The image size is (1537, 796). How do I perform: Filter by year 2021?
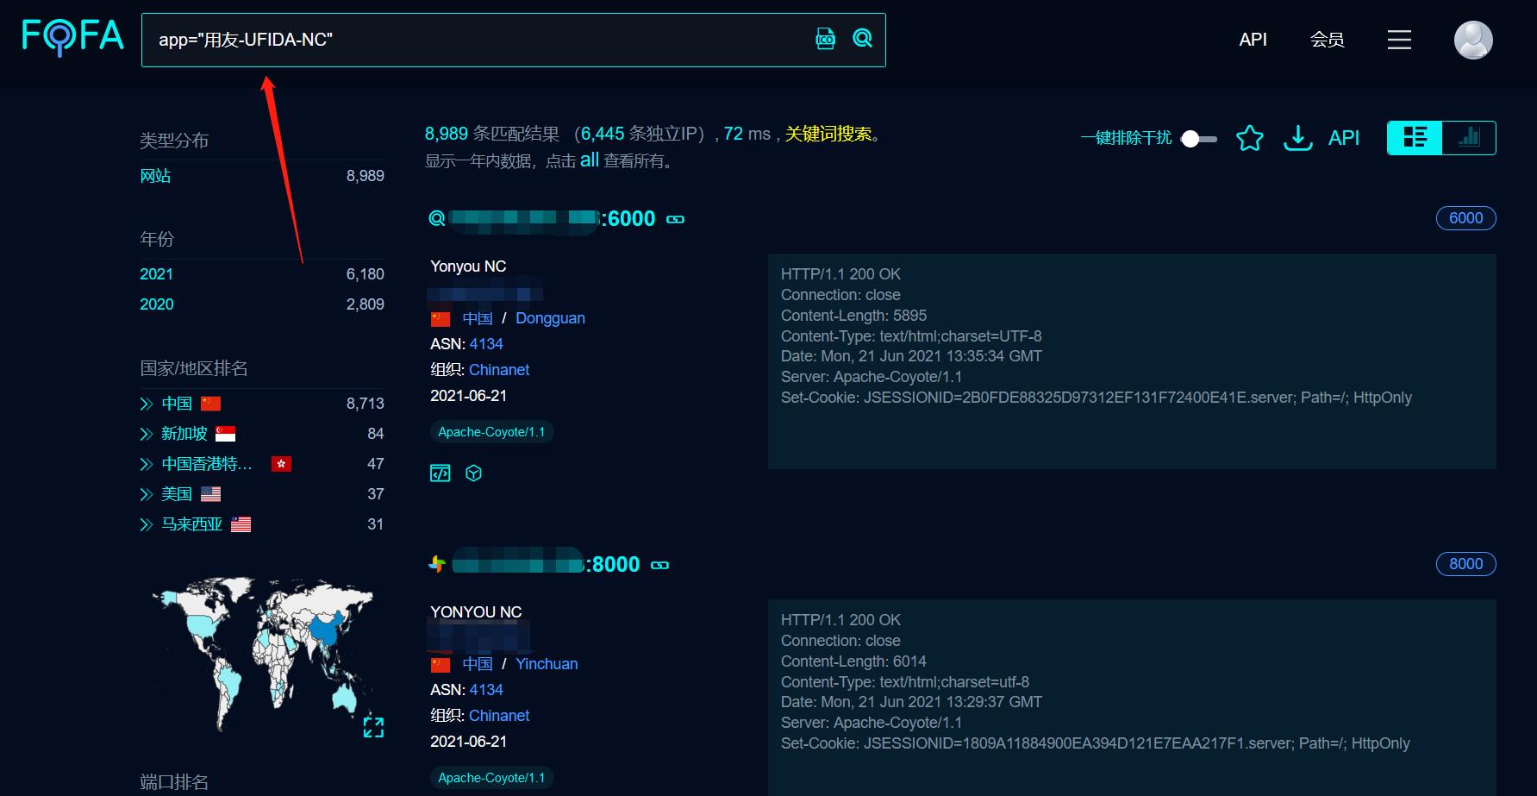[x=156, y=274]
